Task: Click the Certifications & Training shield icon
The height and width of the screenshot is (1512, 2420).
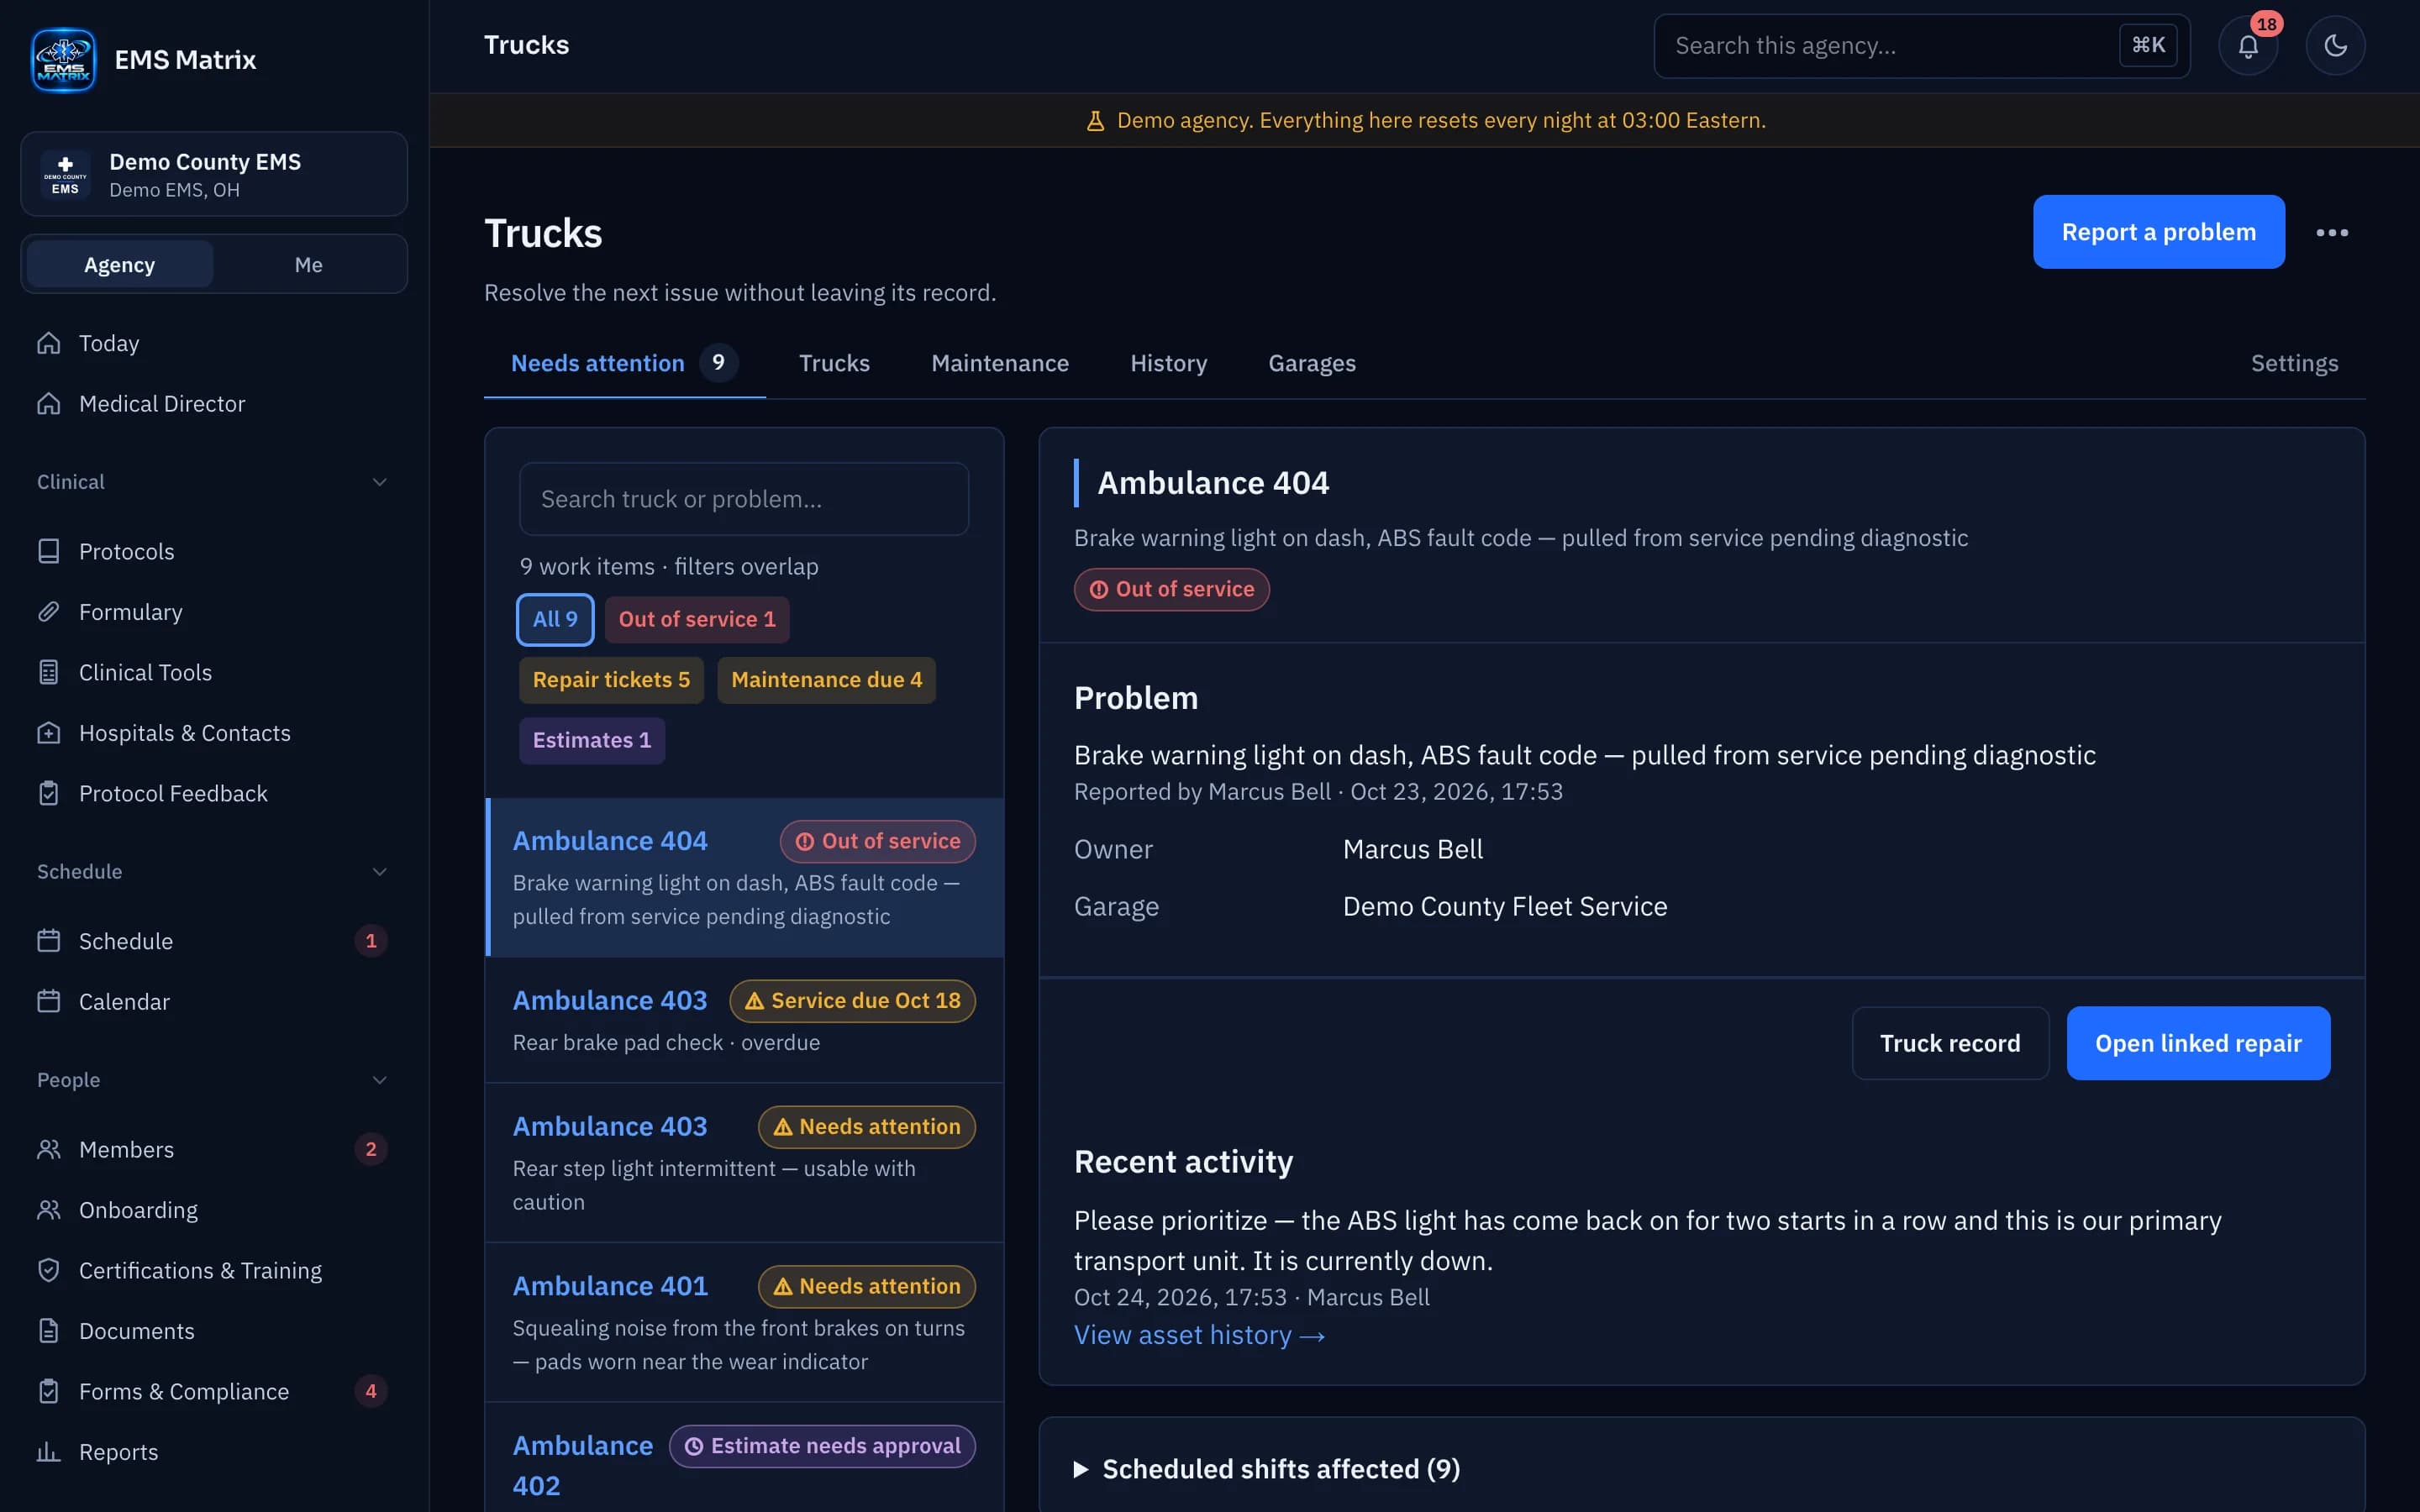Action: (x=49, y=1270)
